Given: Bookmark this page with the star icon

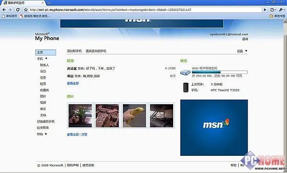Looking at the screenshot, I should pos(26,10).
